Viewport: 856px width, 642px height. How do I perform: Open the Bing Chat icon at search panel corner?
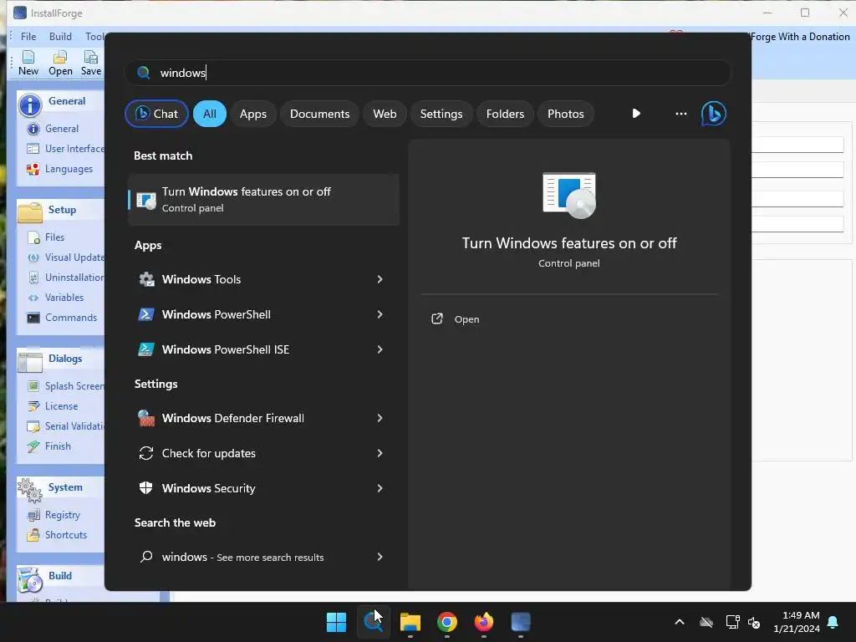(714, 114)
